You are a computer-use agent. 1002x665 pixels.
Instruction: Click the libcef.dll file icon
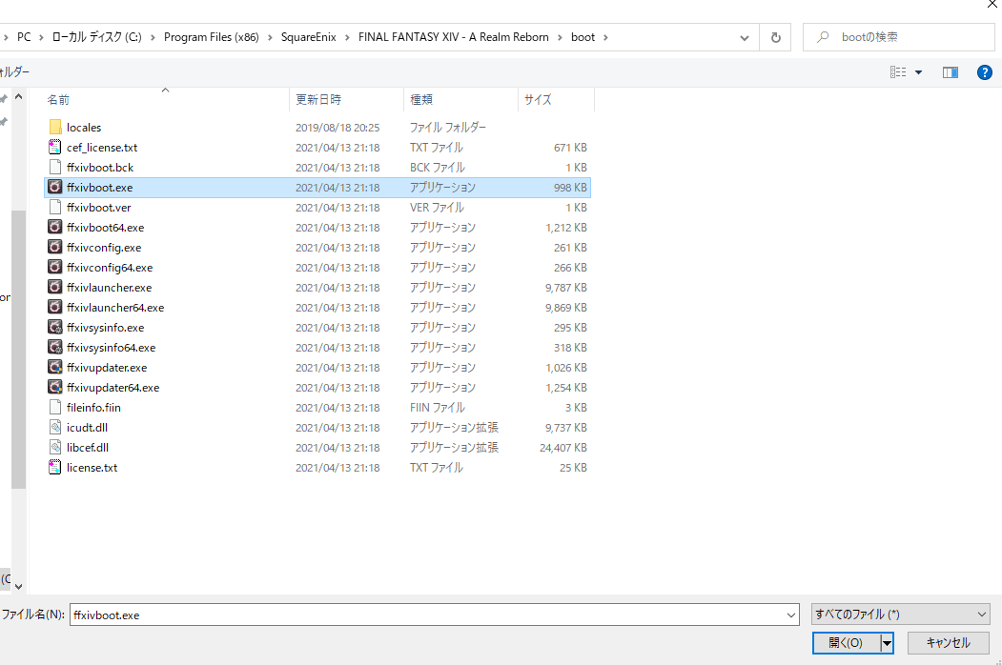pyautogui.click(x=55, y=447)
